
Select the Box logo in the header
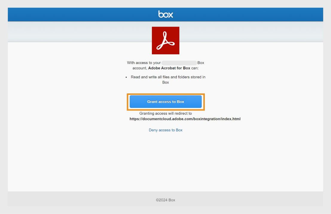click(165, 14)
